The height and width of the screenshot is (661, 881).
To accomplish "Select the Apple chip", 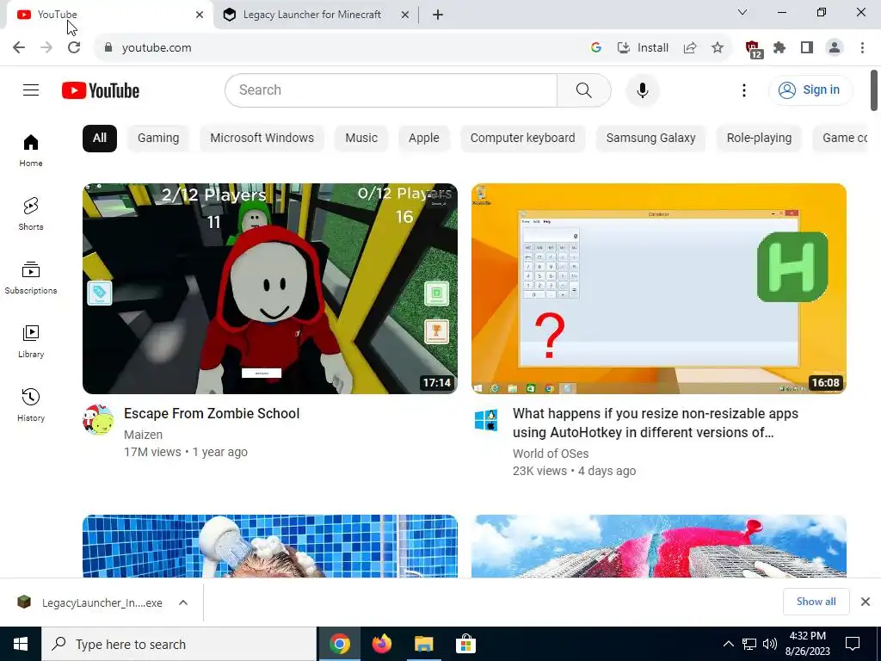I will pyautogui.click(x=424, y=139).
